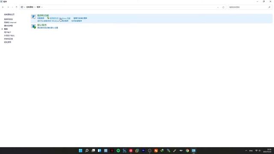Expand the address bar history dropdown

click(218, 7)
